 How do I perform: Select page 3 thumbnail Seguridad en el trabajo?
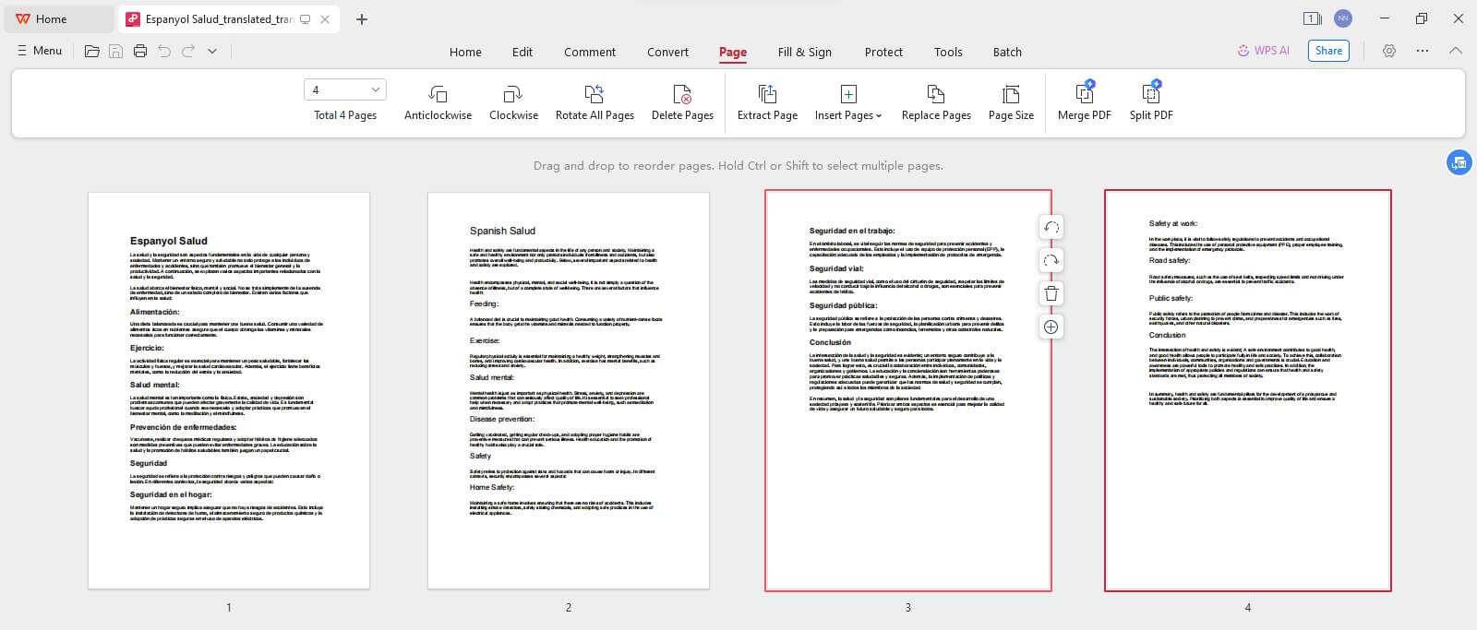(908, 390)
